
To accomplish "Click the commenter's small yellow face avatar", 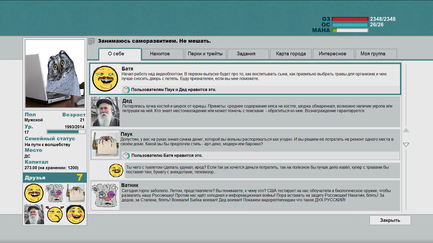I will 116,170.
